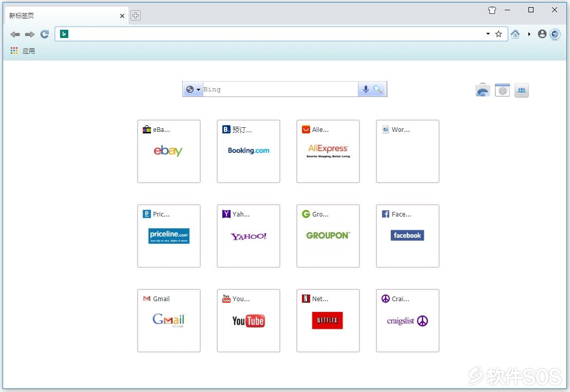Image resolution: width=570 pixels, height=392 pixels.
Task: Open the Gmail logo thumbnail
Action: [168, 320]
